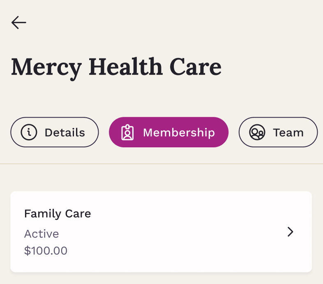
Task: Click the word Mercy in the heading
Action: click(x=46, y=67)
